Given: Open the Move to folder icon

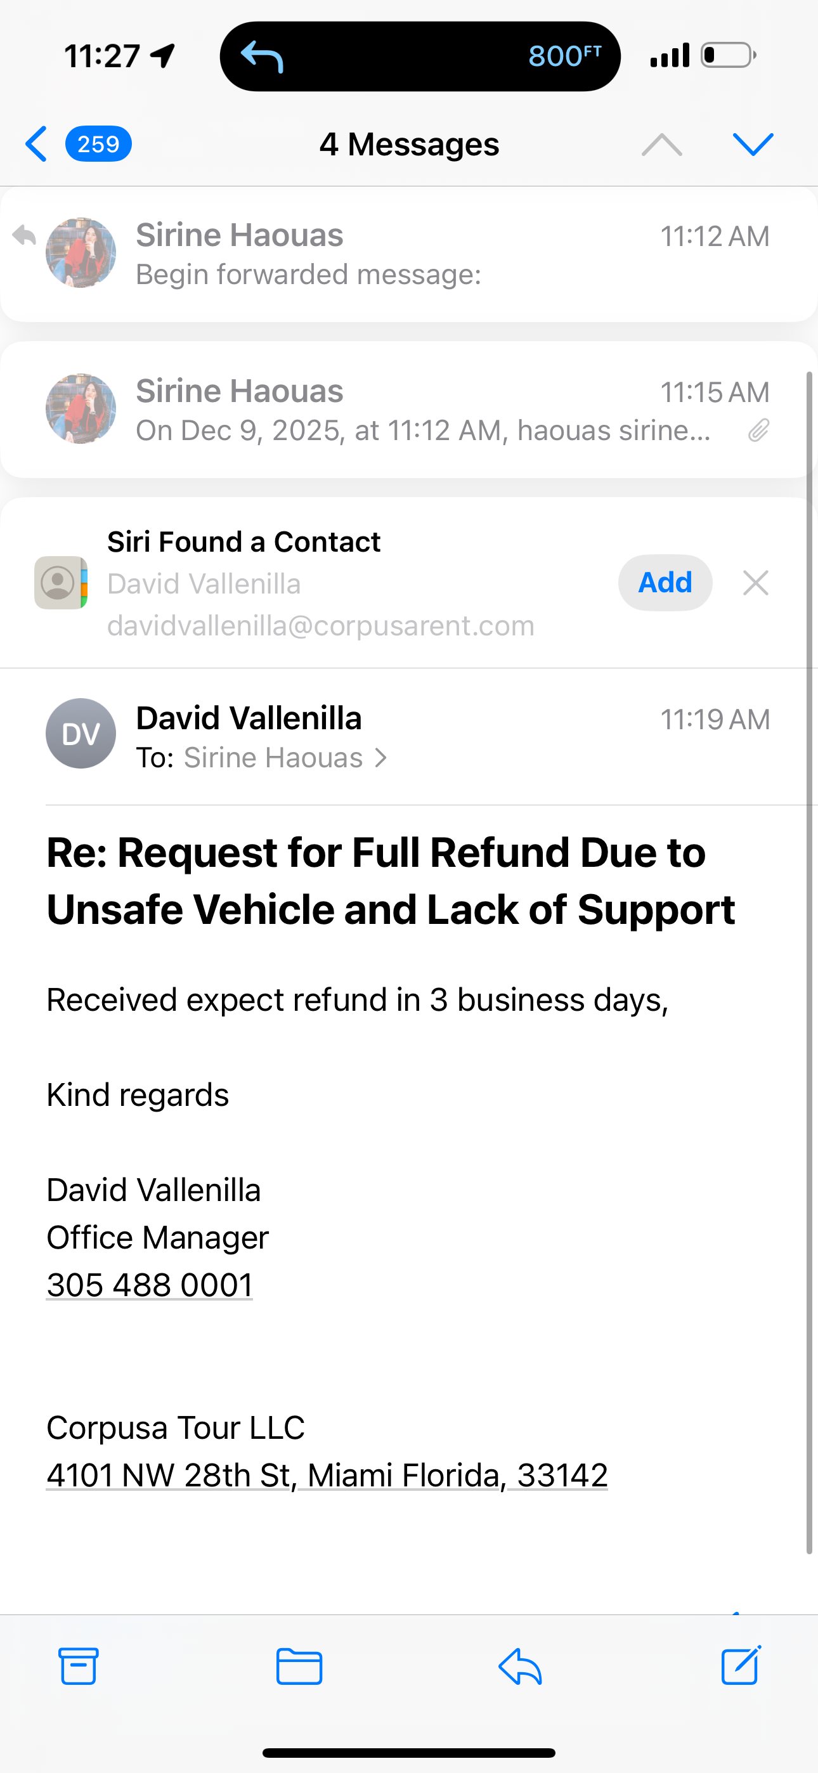Looking at the screenshot, I should tap(299, 1666).
